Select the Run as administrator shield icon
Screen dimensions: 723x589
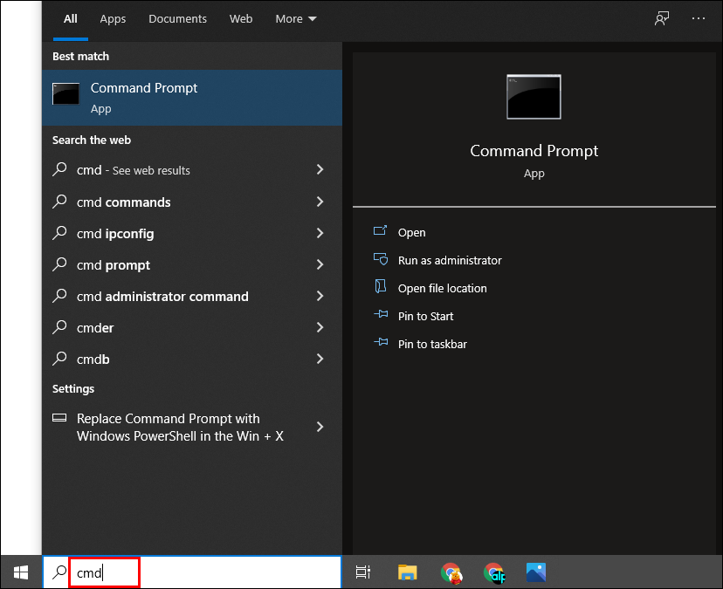point(381,260)
